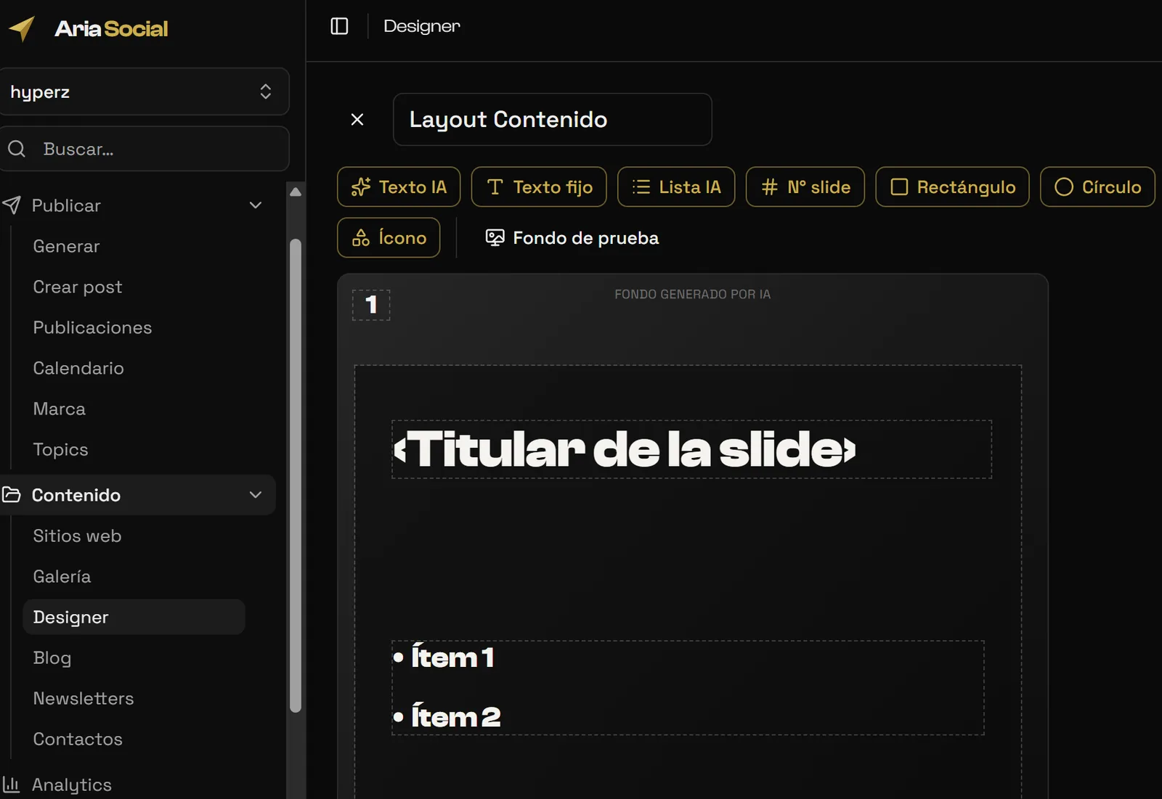This screenshot has width=1162, height=799.
Task: Open the Generar page
Action: point(66,246)
